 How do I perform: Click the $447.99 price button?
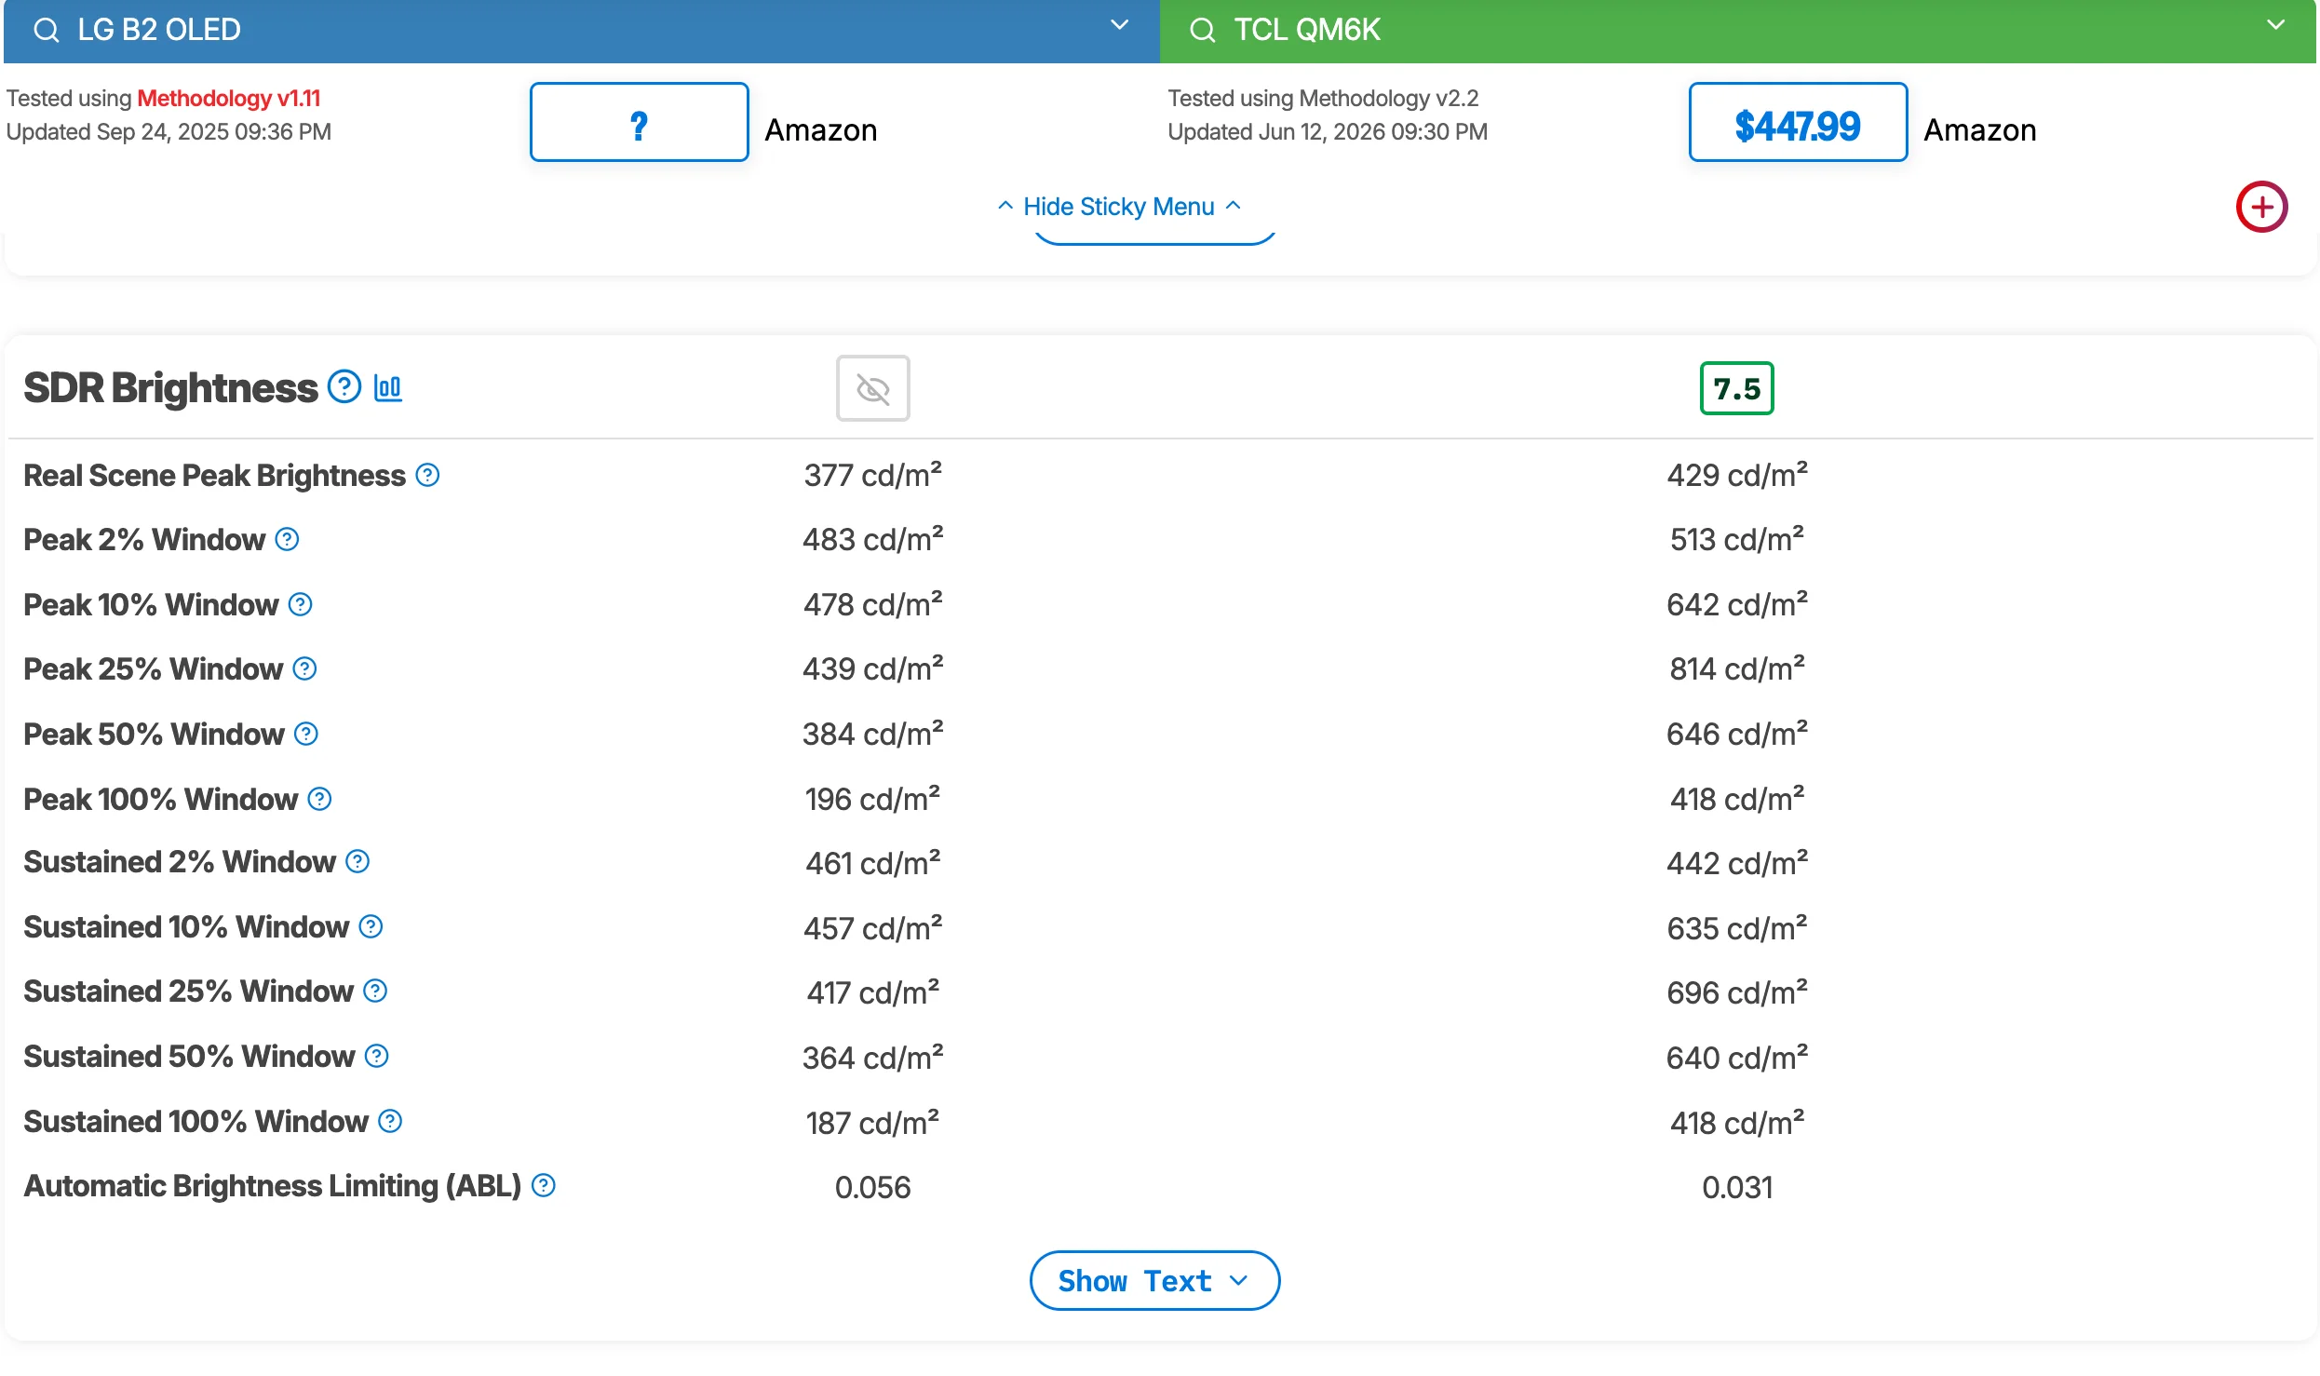[x=1798, y=122]
